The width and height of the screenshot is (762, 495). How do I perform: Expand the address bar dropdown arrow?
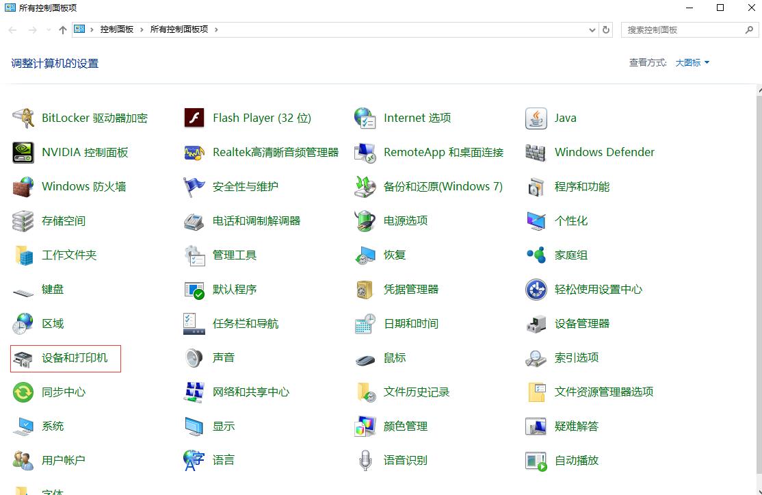[x=591, y=29]
